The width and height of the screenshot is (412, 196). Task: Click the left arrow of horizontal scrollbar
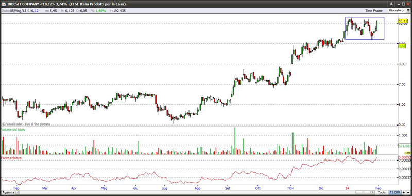pos(17,192)
